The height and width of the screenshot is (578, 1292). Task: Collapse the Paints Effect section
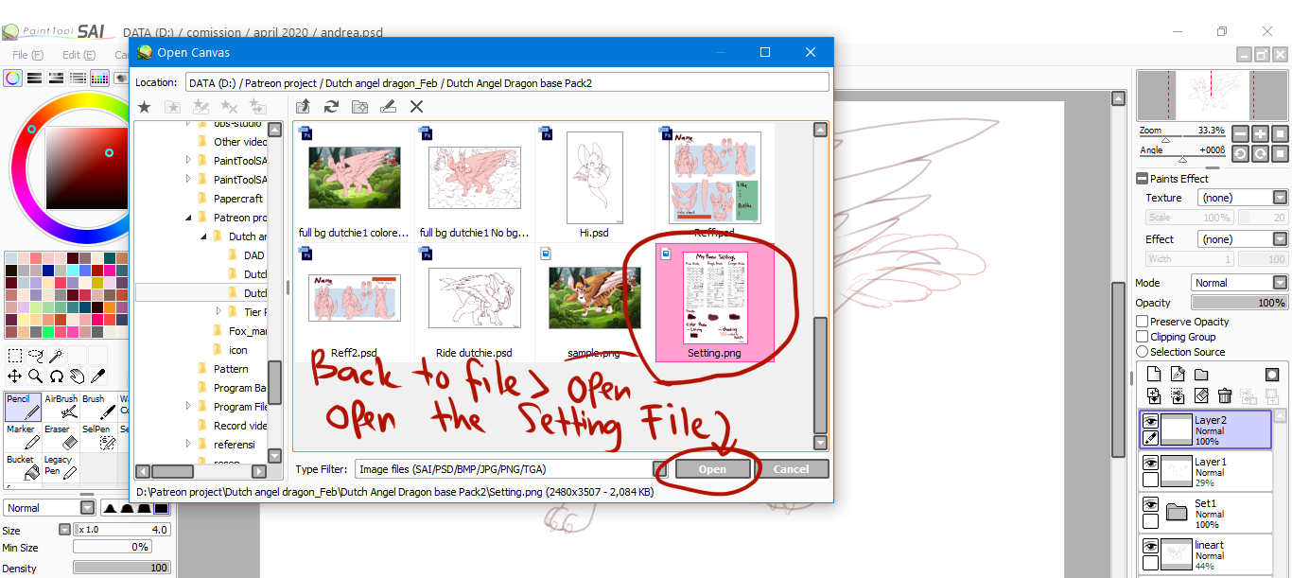[x=1142, y=179]
